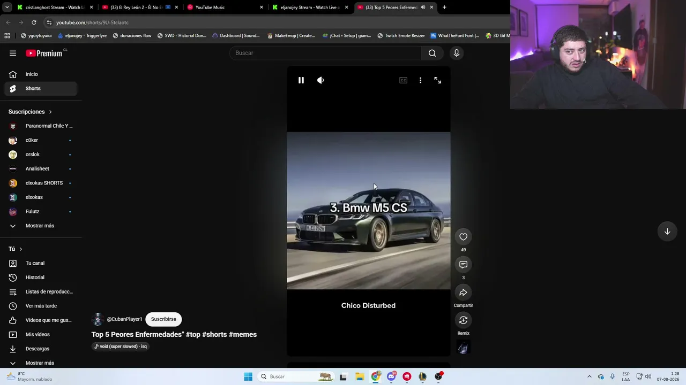The height and width of the screenshot is (385, 686).
Task: Expand the Suscripciones section
Action: point(30,112)
